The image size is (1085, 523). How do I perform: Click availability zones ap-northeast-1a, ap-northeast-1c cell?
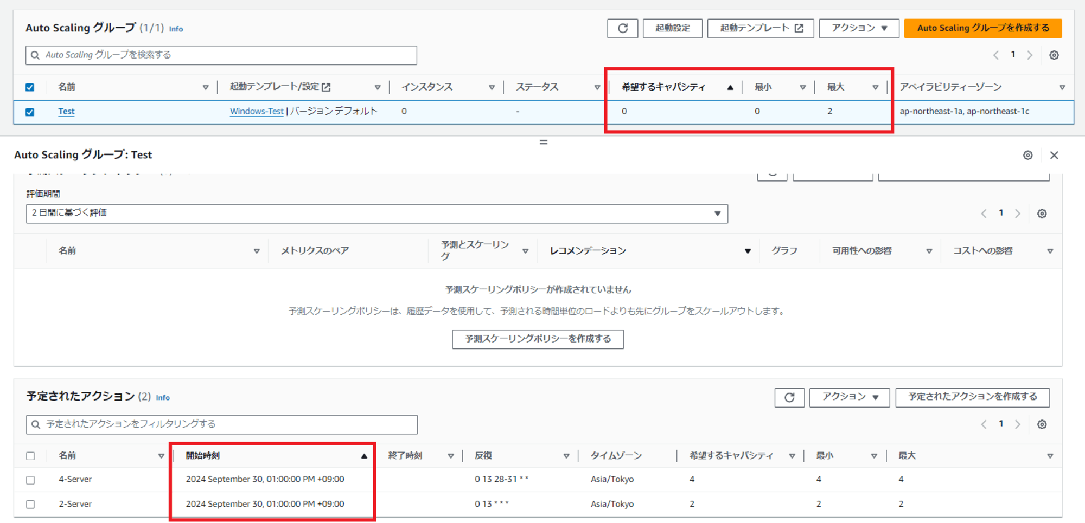tap(964, 112)
